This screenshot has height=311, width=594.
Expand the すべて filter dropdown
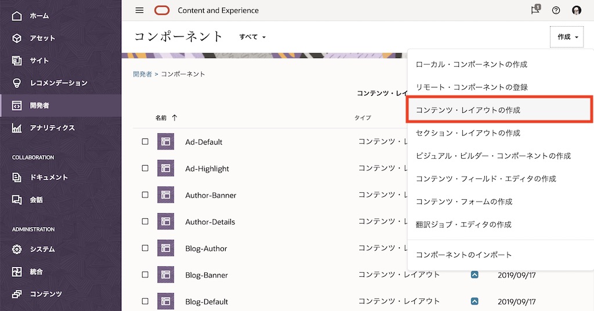click(x=252, y=37)
